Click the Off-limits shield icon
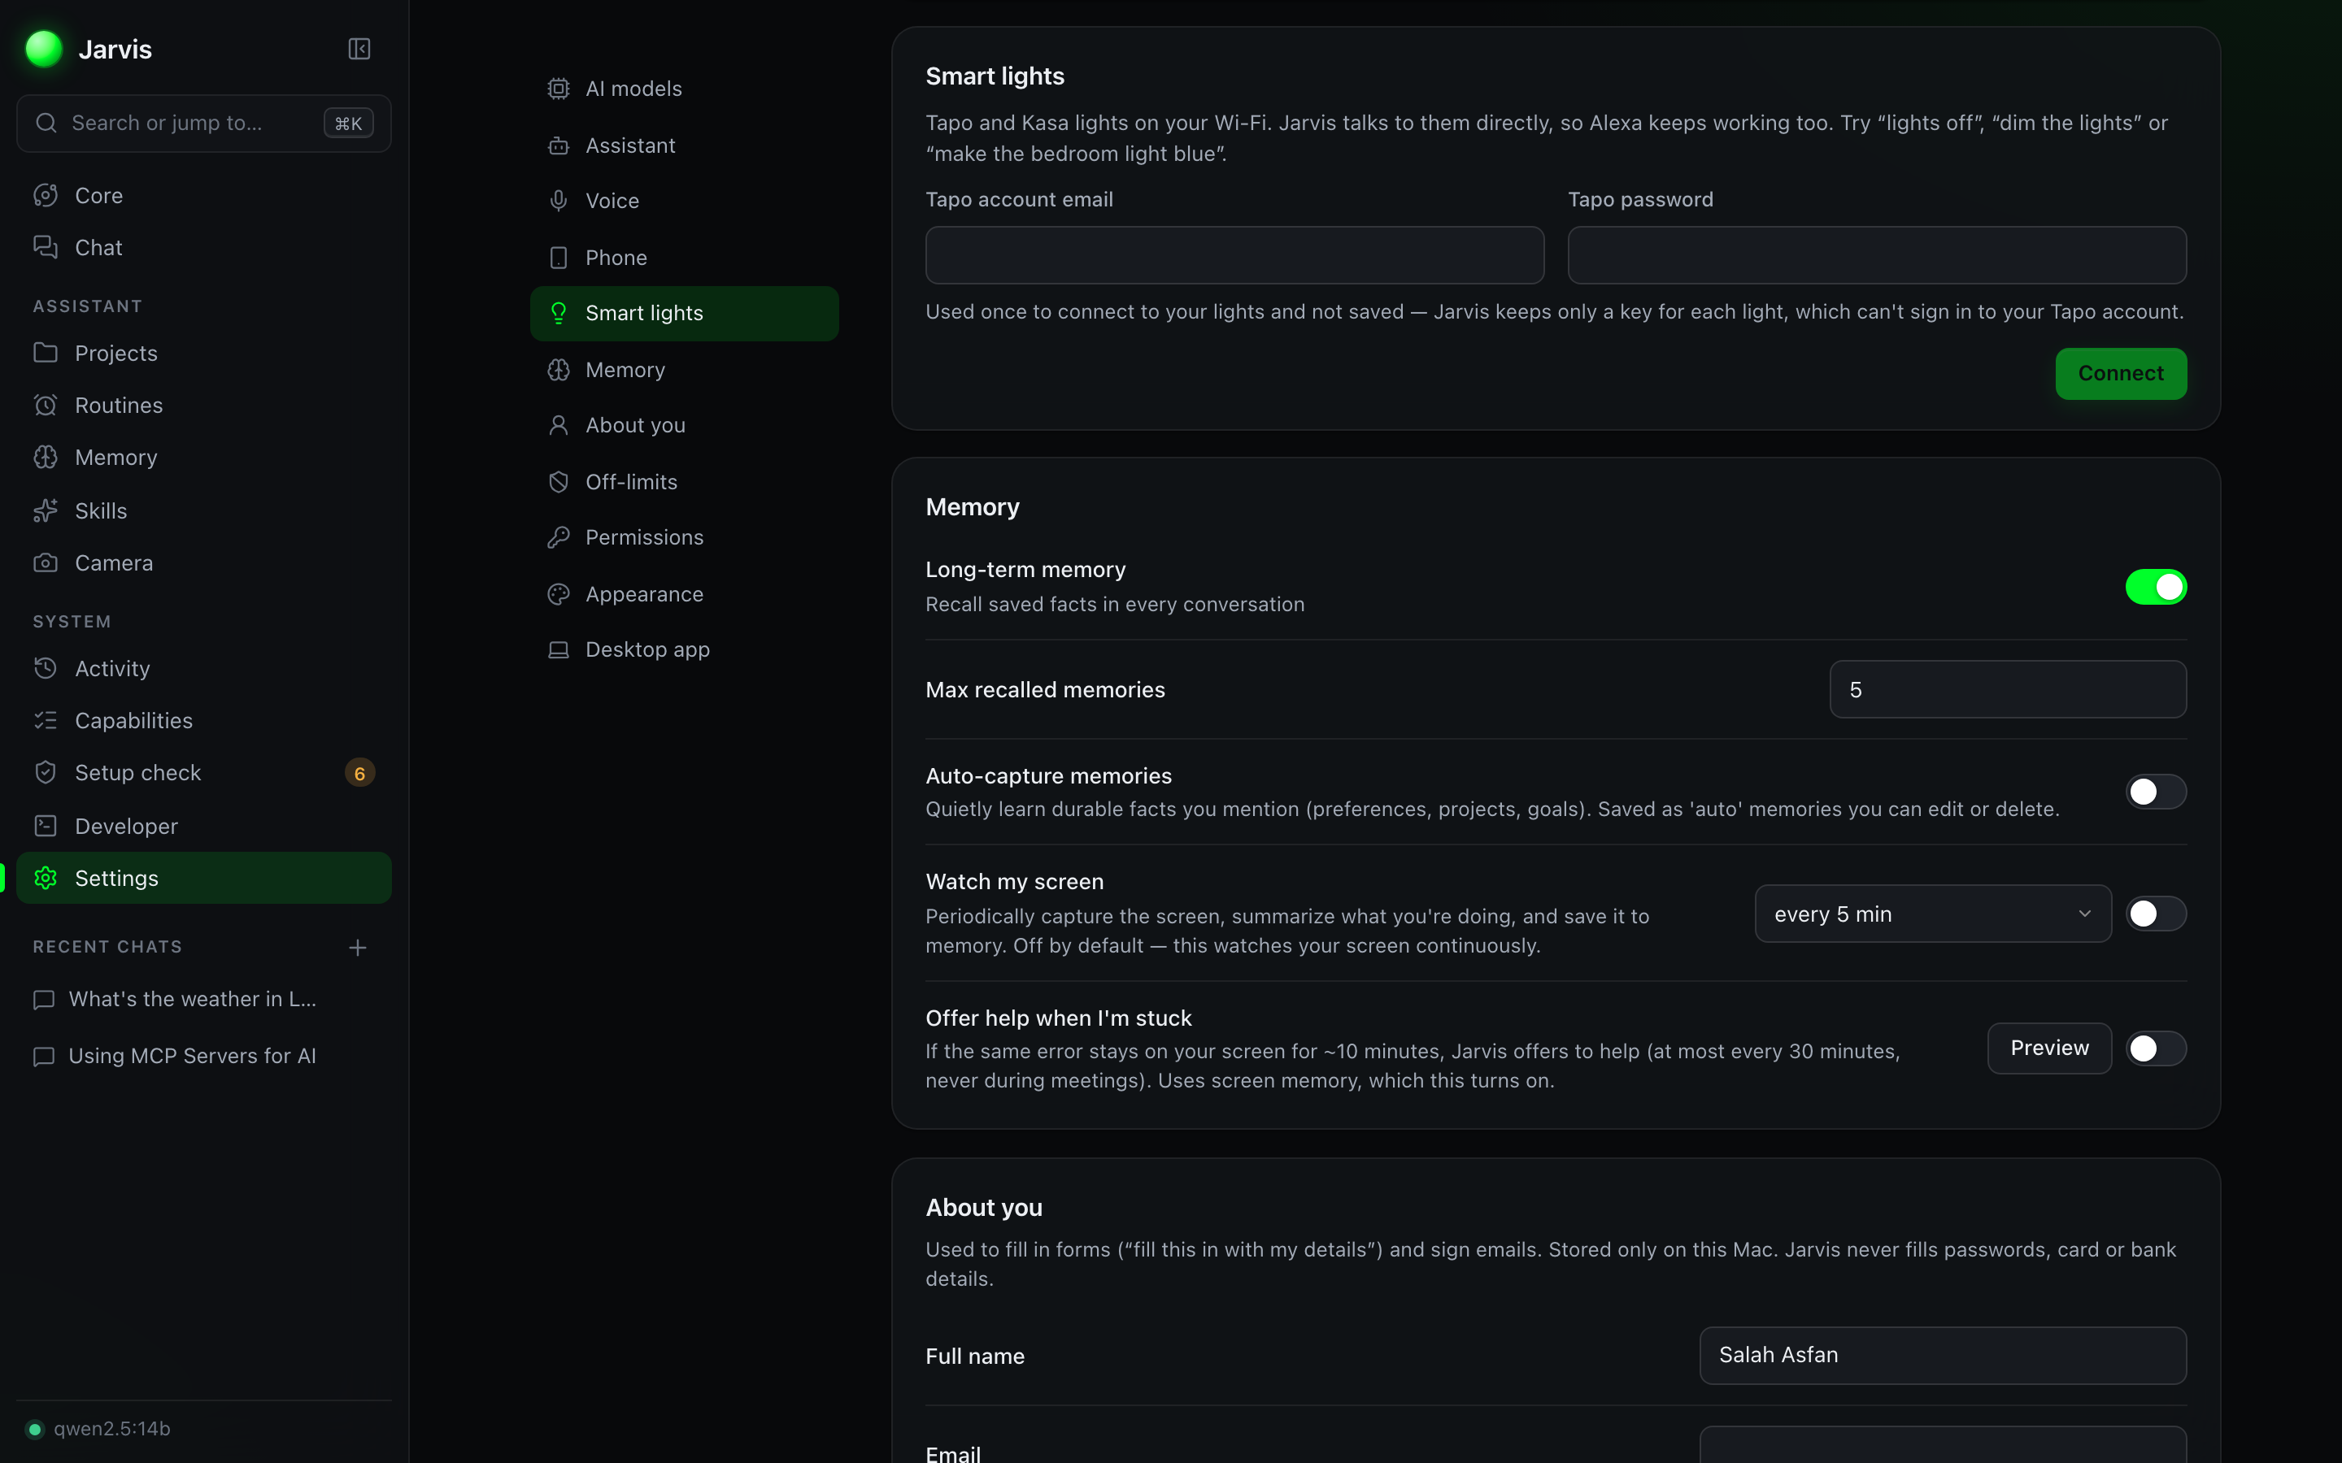 pyautogui.click(x=559, y=482)
